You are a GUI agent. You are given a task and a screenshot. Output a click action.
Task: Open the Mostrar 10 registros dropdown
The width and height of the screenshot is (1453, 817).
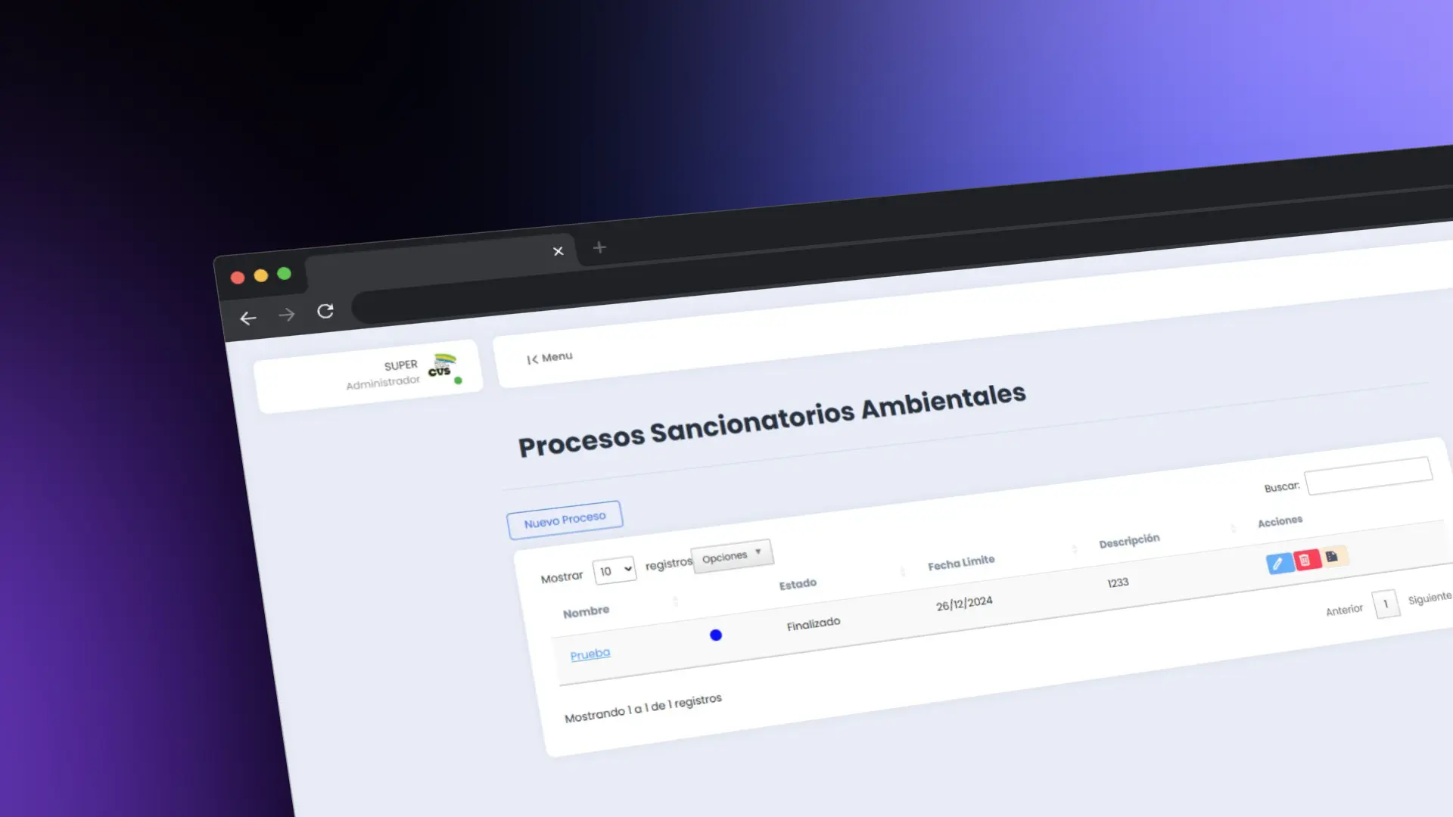point(614,570)
